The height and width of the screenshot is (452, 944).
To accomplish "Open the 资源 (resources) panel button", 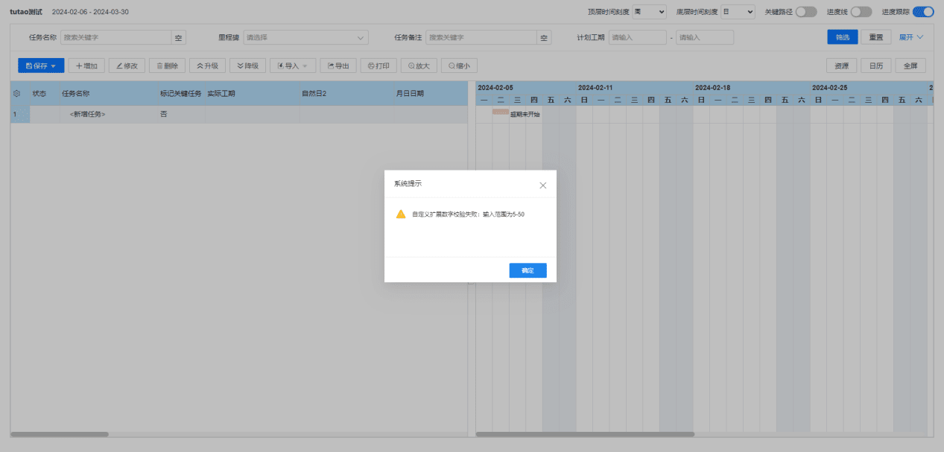I will tap(842, 66).
